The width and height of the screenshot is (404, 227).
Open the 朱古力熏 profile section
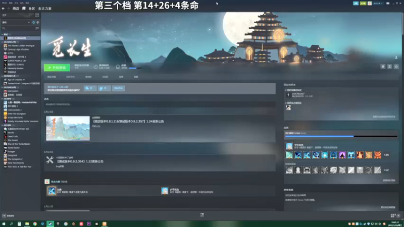[x=45, y=9]
